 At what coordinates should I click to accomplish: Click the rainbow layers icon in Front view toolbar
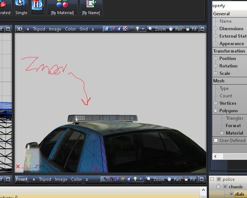(123, 179)
